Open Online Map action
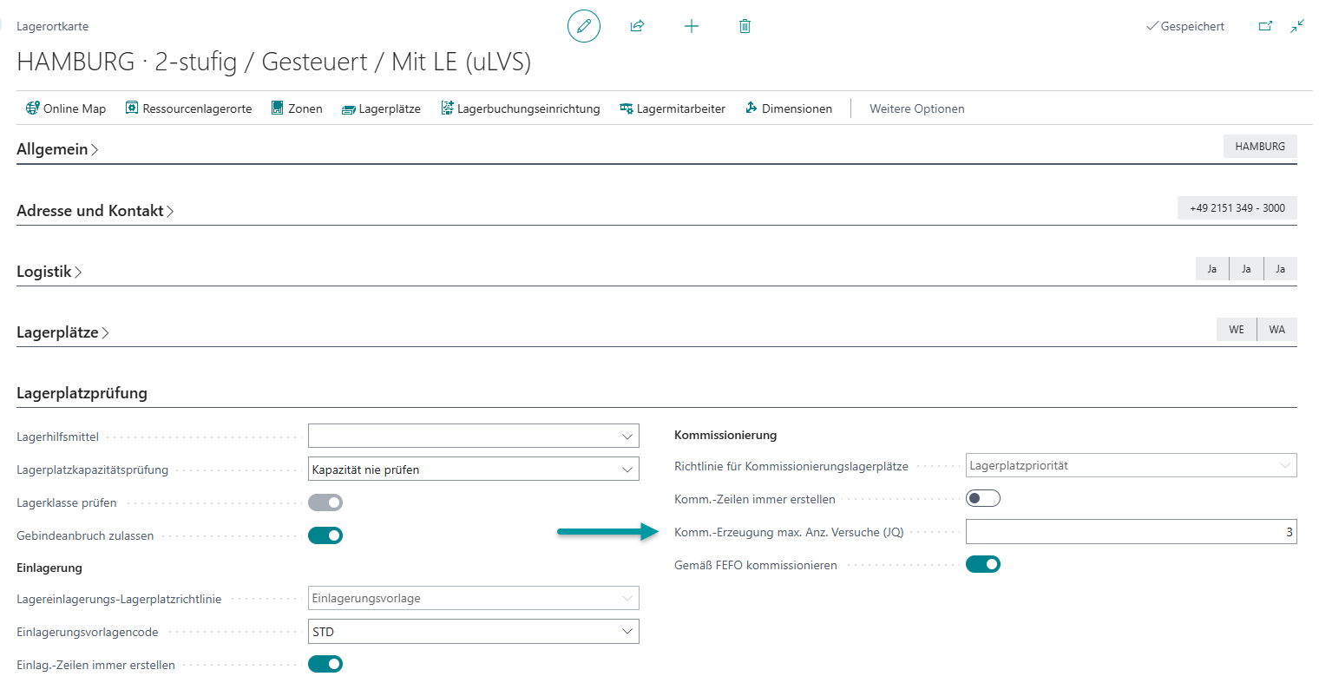 pos(66,108)
